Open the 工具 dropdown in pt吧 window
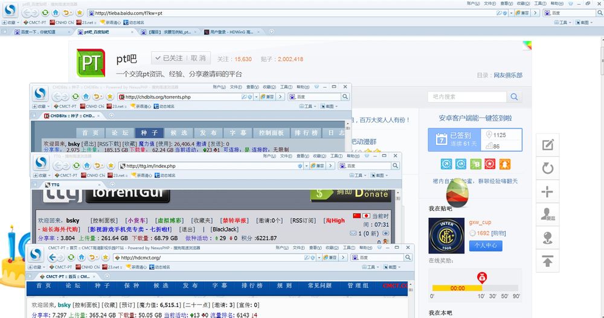The height and width of the screenshot is (318, 604). [x=563, y=22]
